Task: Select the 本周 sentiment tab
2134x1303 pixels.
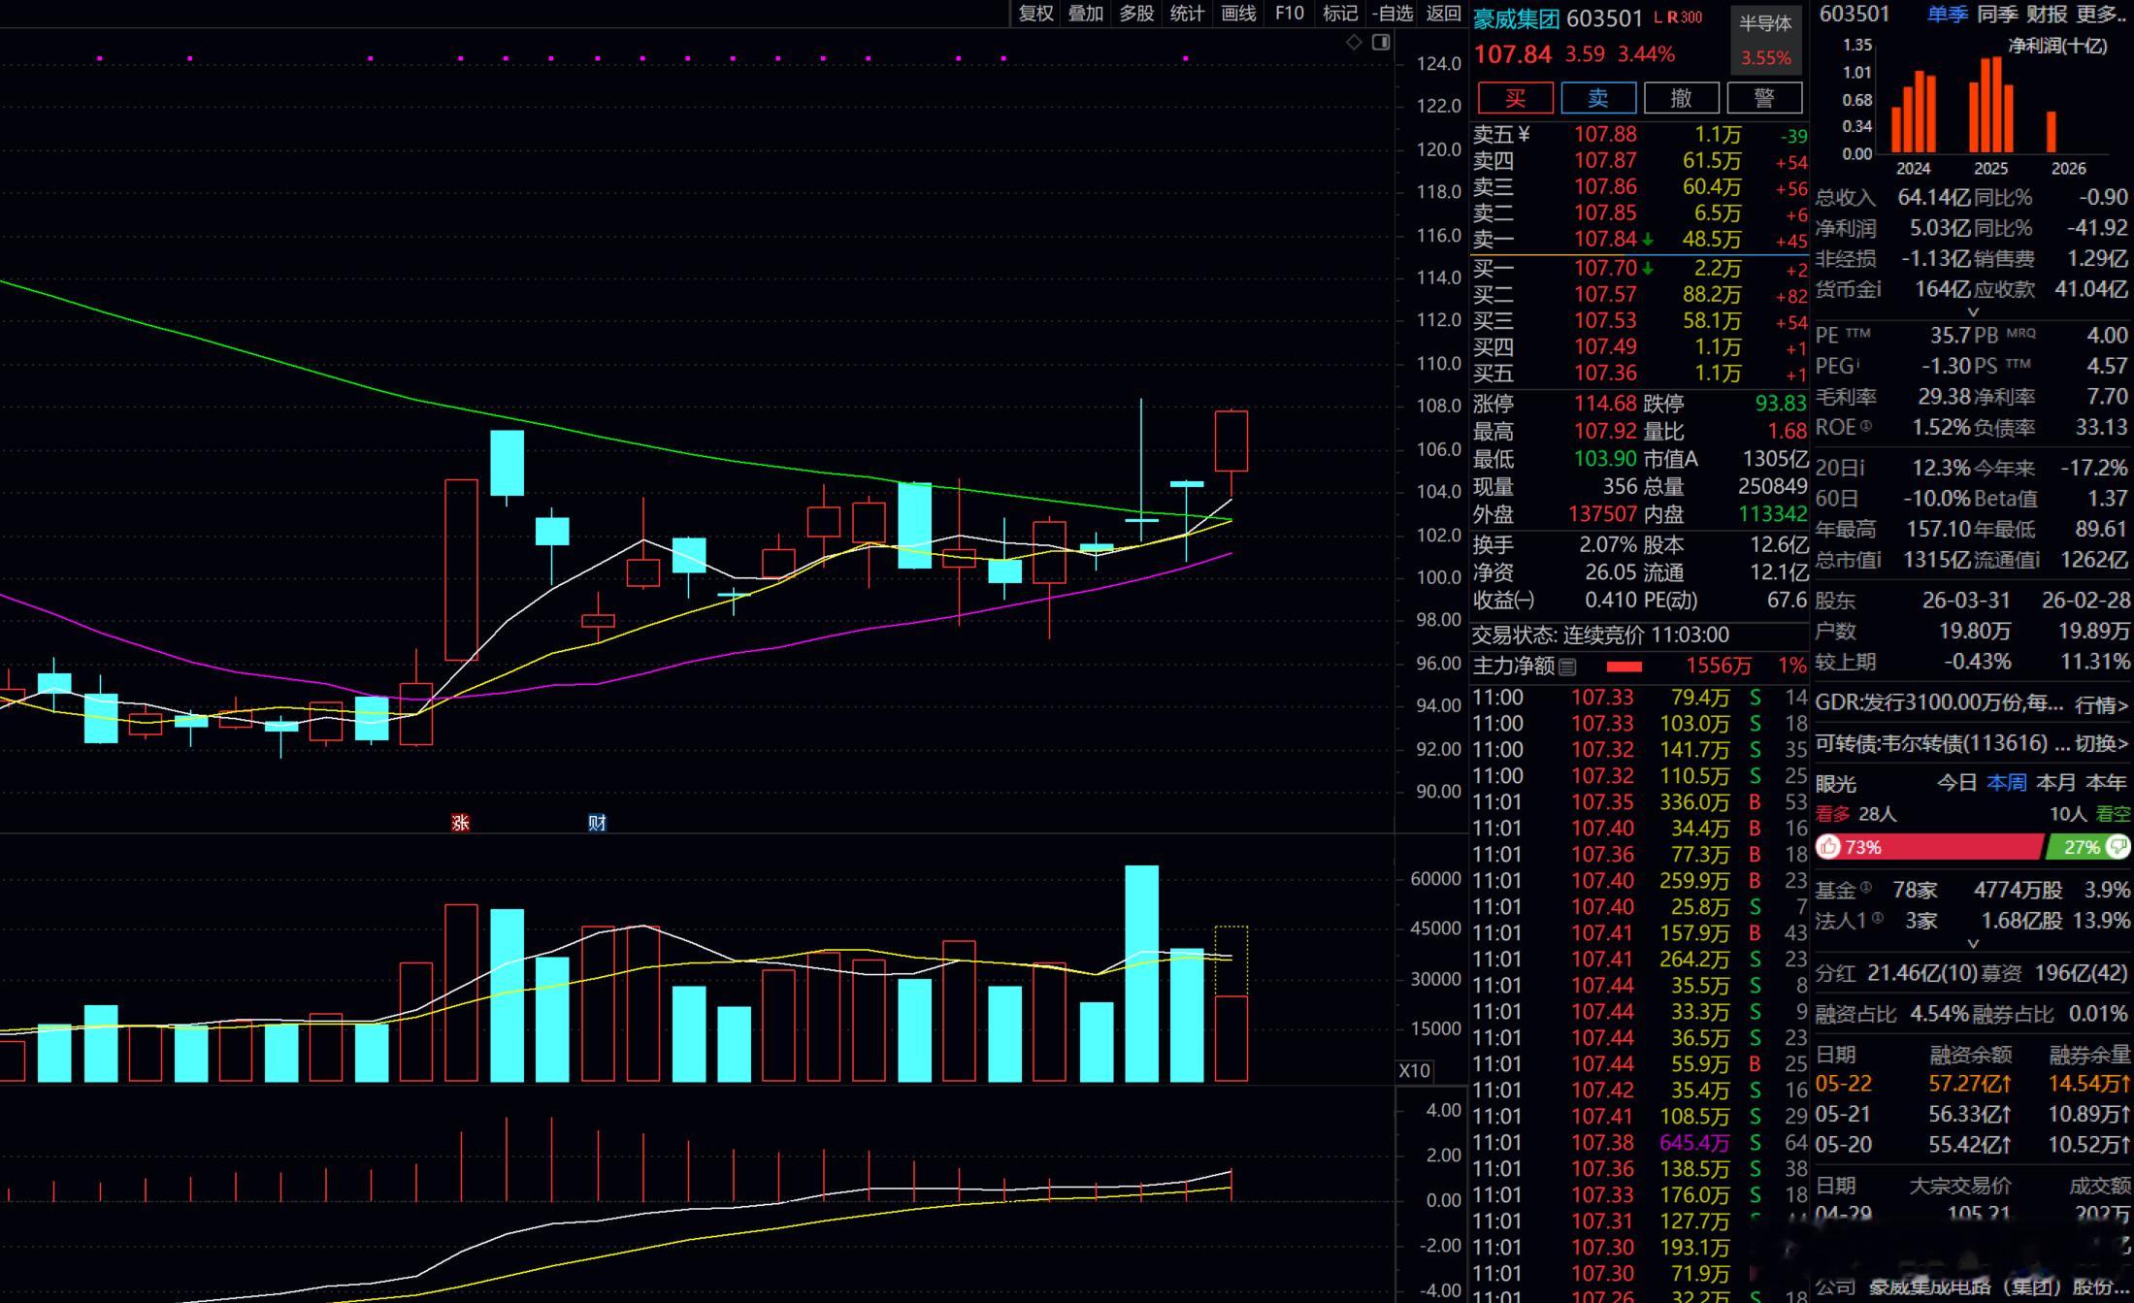Action: (2006, 782)
